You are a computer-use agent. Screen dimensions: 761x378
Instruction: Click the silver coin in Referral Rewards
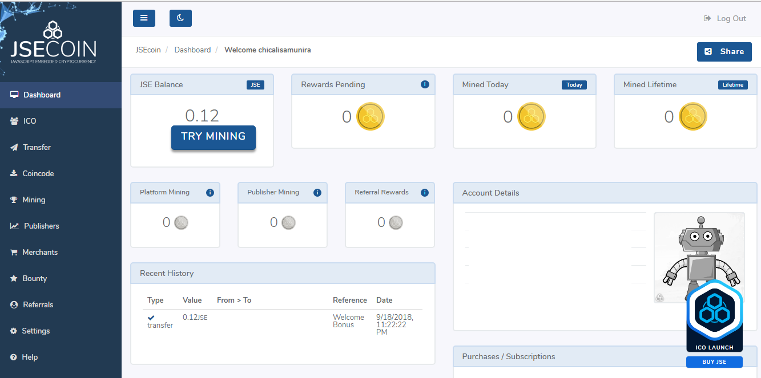pos(396,222)
